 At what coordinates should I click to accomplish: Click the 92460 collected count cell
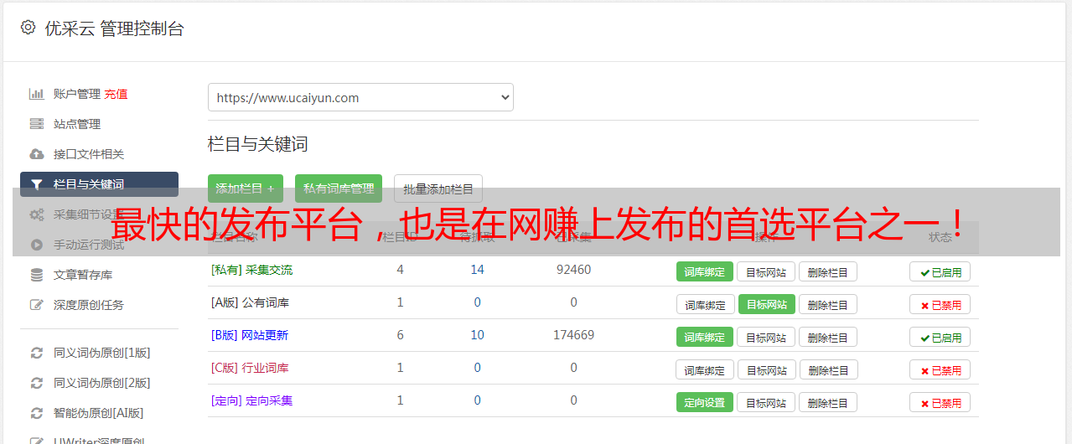click(573, 270)
